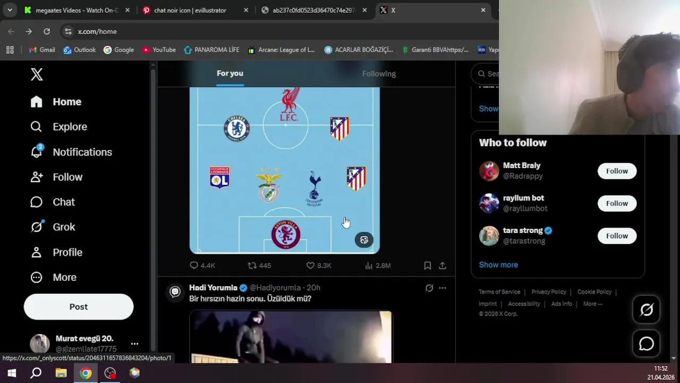The width and height of the screenshot is (680, 383).
Task: Open floating Grok button
Action: point(646,310)
